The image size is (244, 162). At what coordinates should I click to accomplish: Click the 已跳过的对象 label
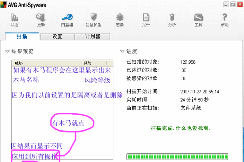(143, 70)
